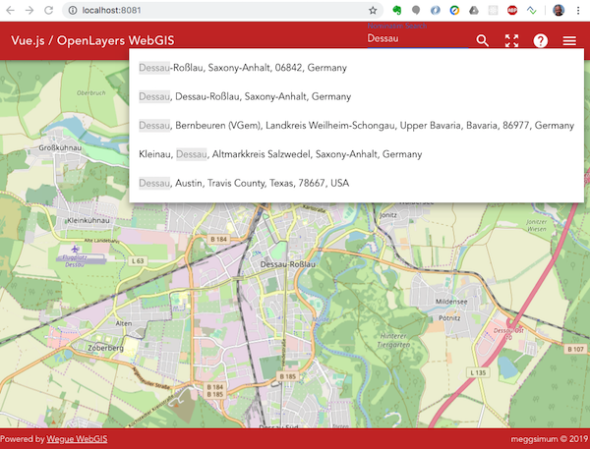Click the L 135 road shield
This screenshot has width=590, height=449.
pos(478,372)
